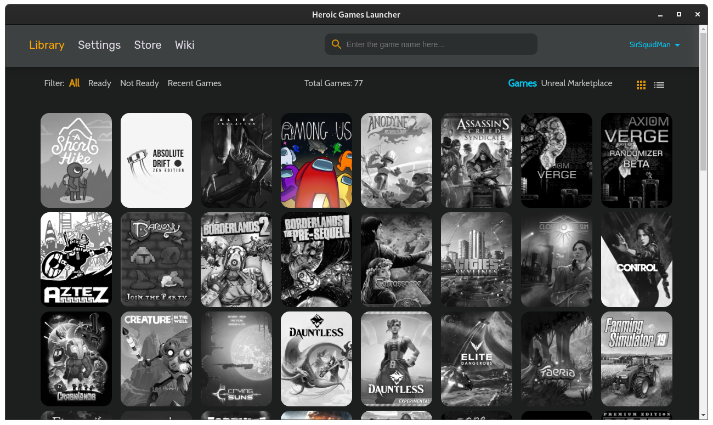The width and height of the screenshot is (713, 425).
Task: Close the Heroic Games Launcher window
Action: [x=698, y=15]
